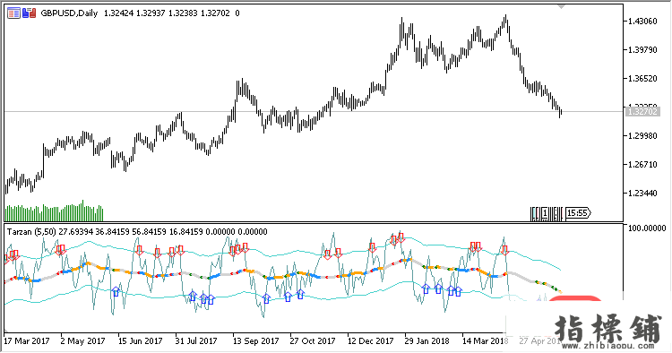Click the GBPUSD,Daily chart title

click(x=69, y=13)
